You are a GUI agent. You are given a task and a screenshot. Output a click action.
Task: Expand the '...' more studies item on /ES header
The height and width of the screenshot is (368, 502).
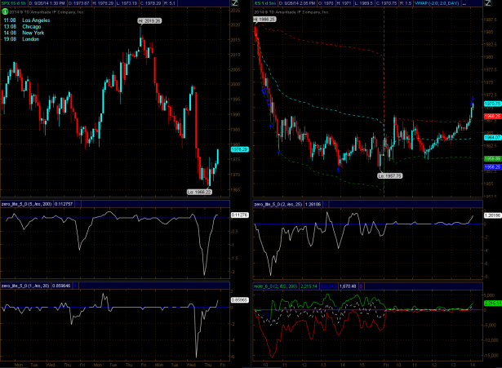(464, 3)
